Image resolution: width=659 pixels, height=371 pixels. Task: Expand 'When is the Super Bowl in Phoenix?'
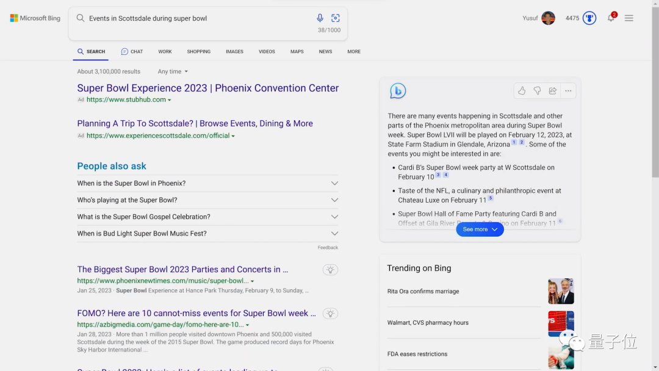click(x=207, y=183)
